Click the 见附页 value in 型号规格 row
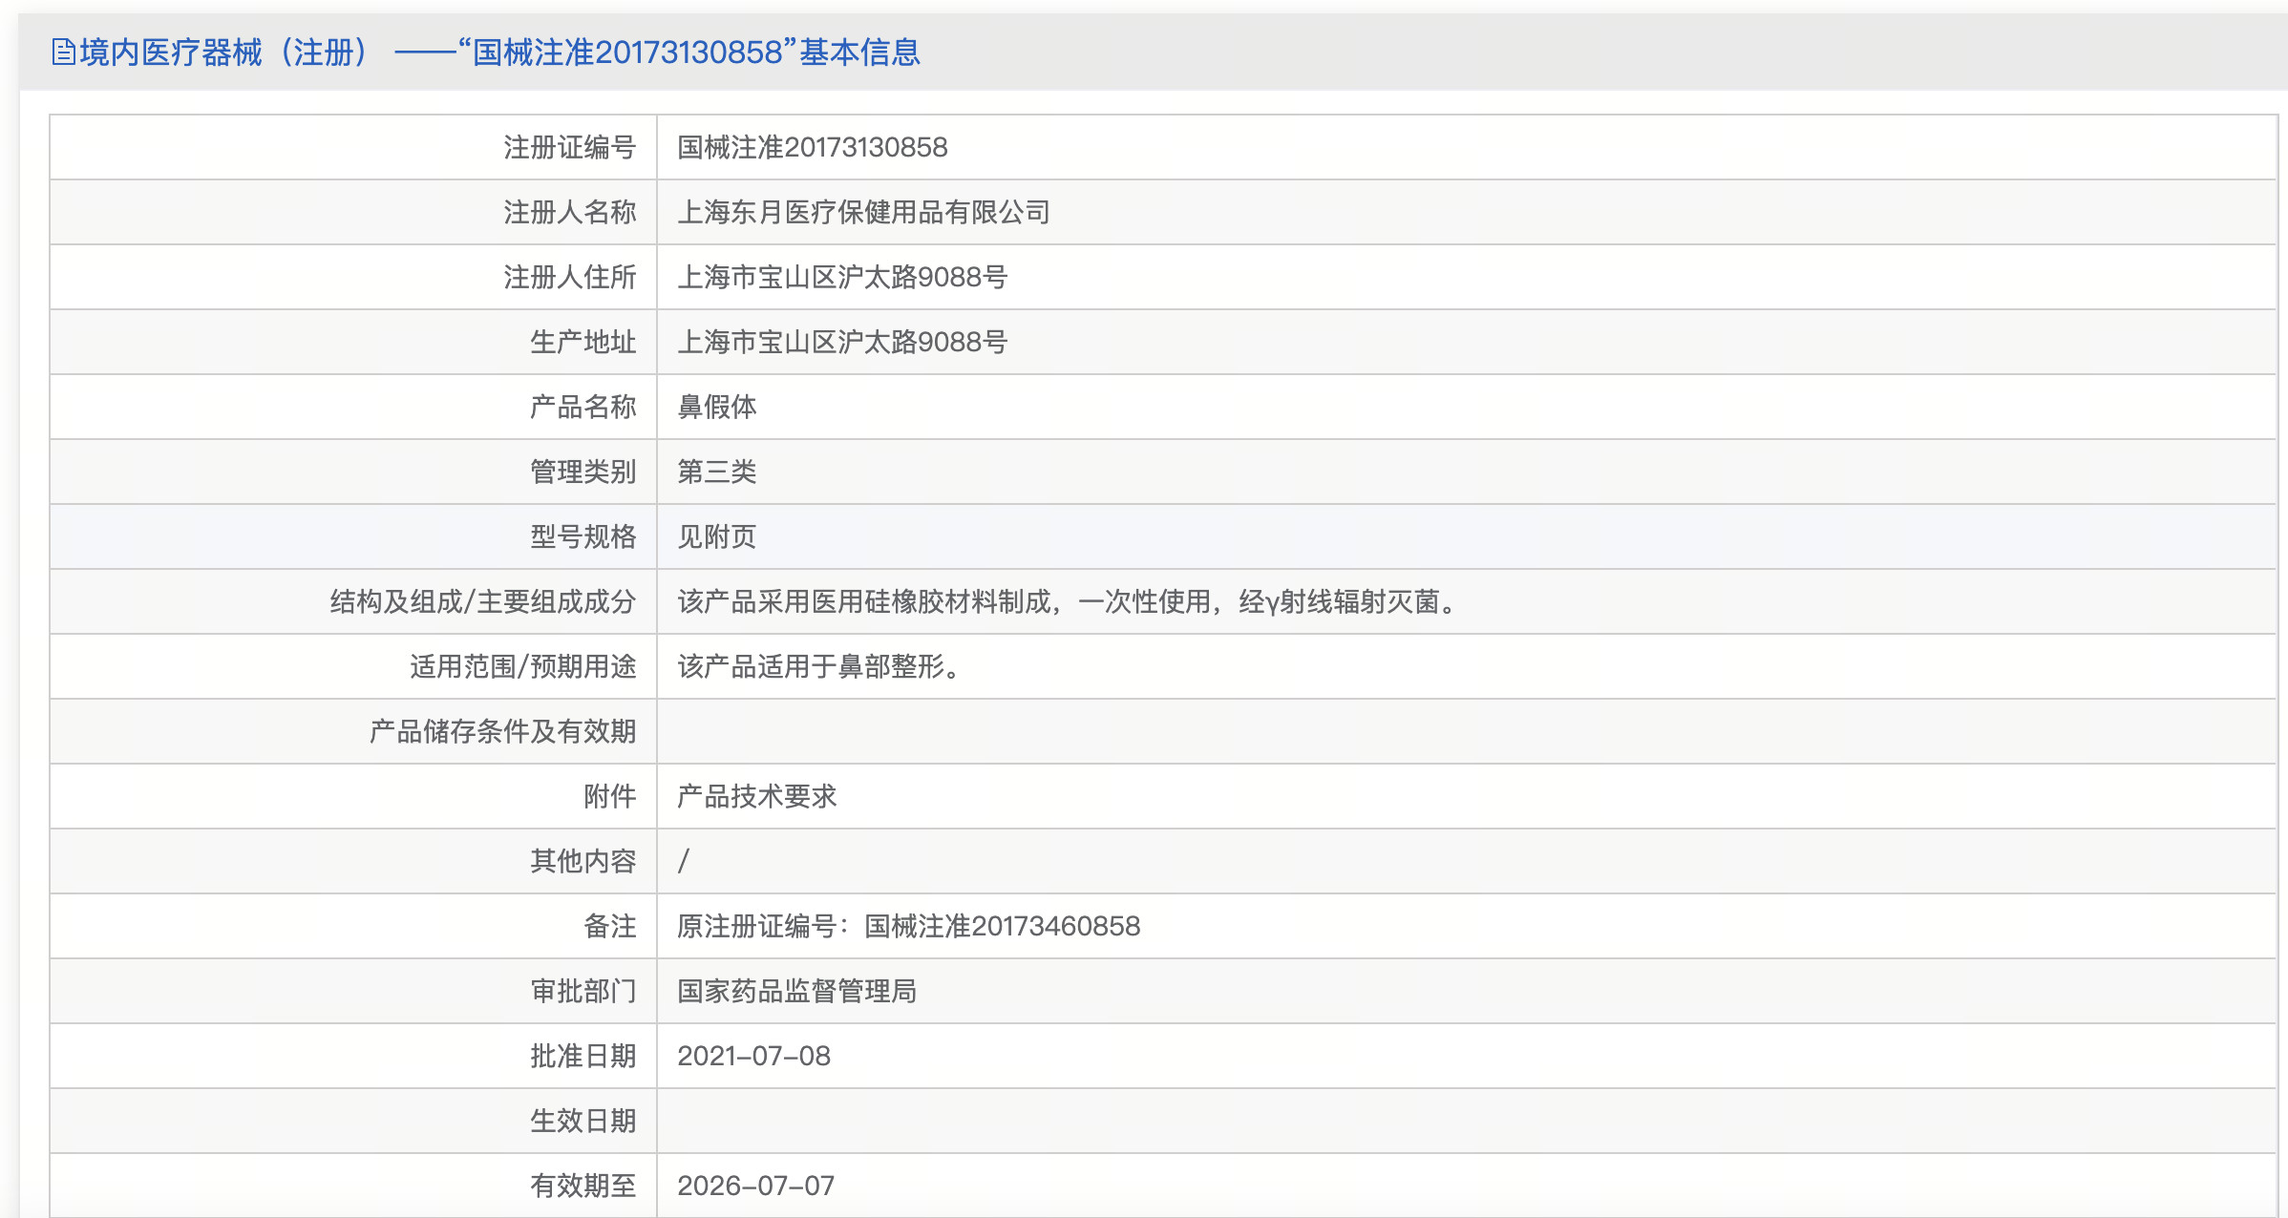 pos(717,536)
